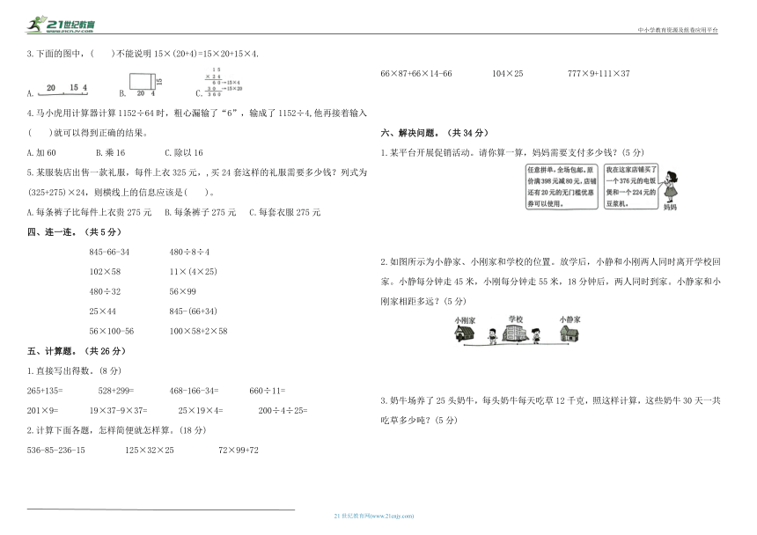Screen dimensions: 757x535
Task: Click question 4 line starting 马小虎用计算器
Action: [197, 113]
